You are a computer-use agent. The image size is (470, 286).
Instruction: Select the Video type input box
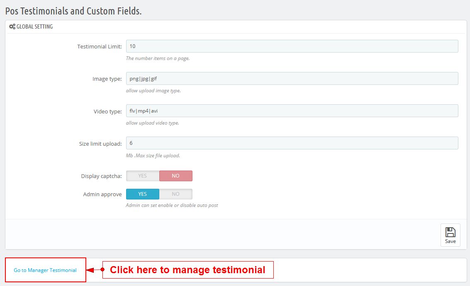click(x=292, y=111)
